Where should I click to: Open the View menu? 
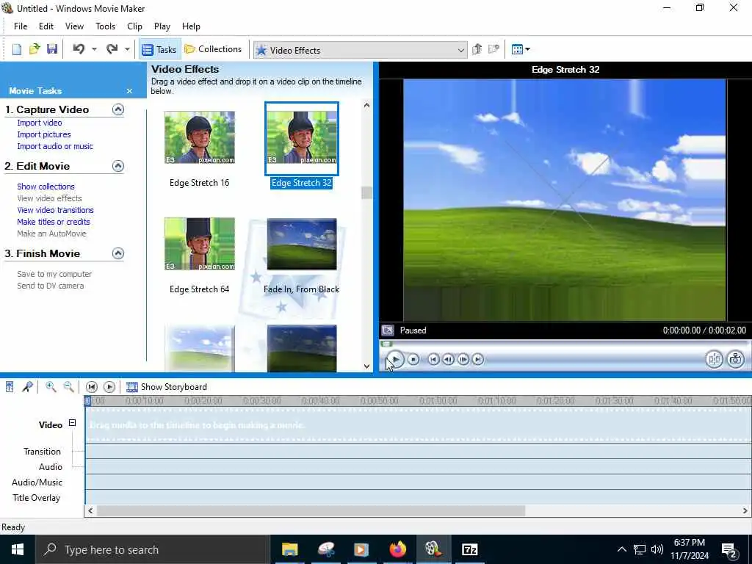[x=74, y=26]
